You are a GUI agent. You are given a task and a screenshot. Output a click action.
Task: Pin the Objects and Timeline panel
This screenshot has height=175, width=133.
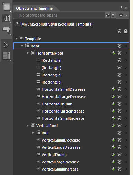click(x=121, y=8)
